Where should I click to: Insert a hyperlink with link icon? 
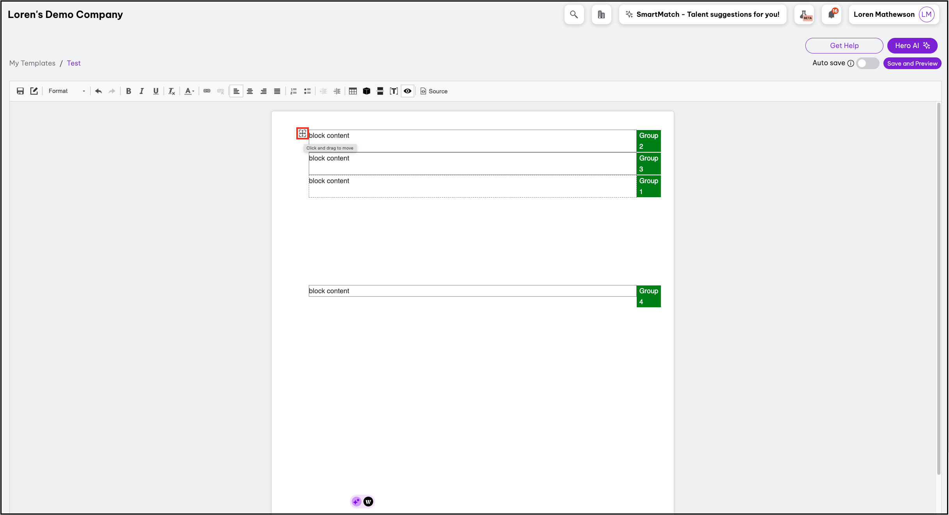coord(207,91)
